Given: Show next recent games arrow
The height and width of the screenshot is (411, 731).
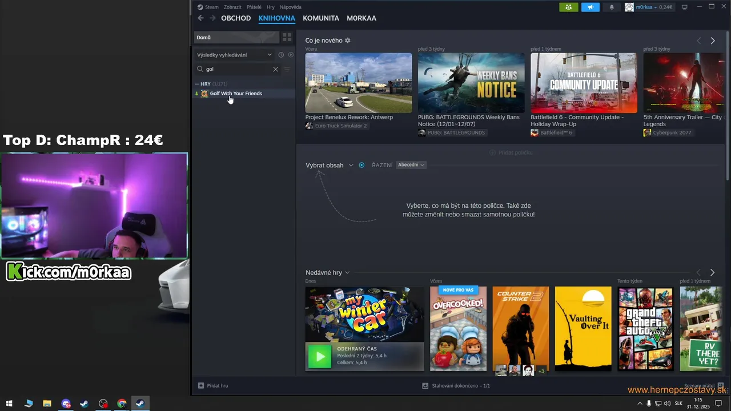Looking at the screenshot, I should (712, 272).
